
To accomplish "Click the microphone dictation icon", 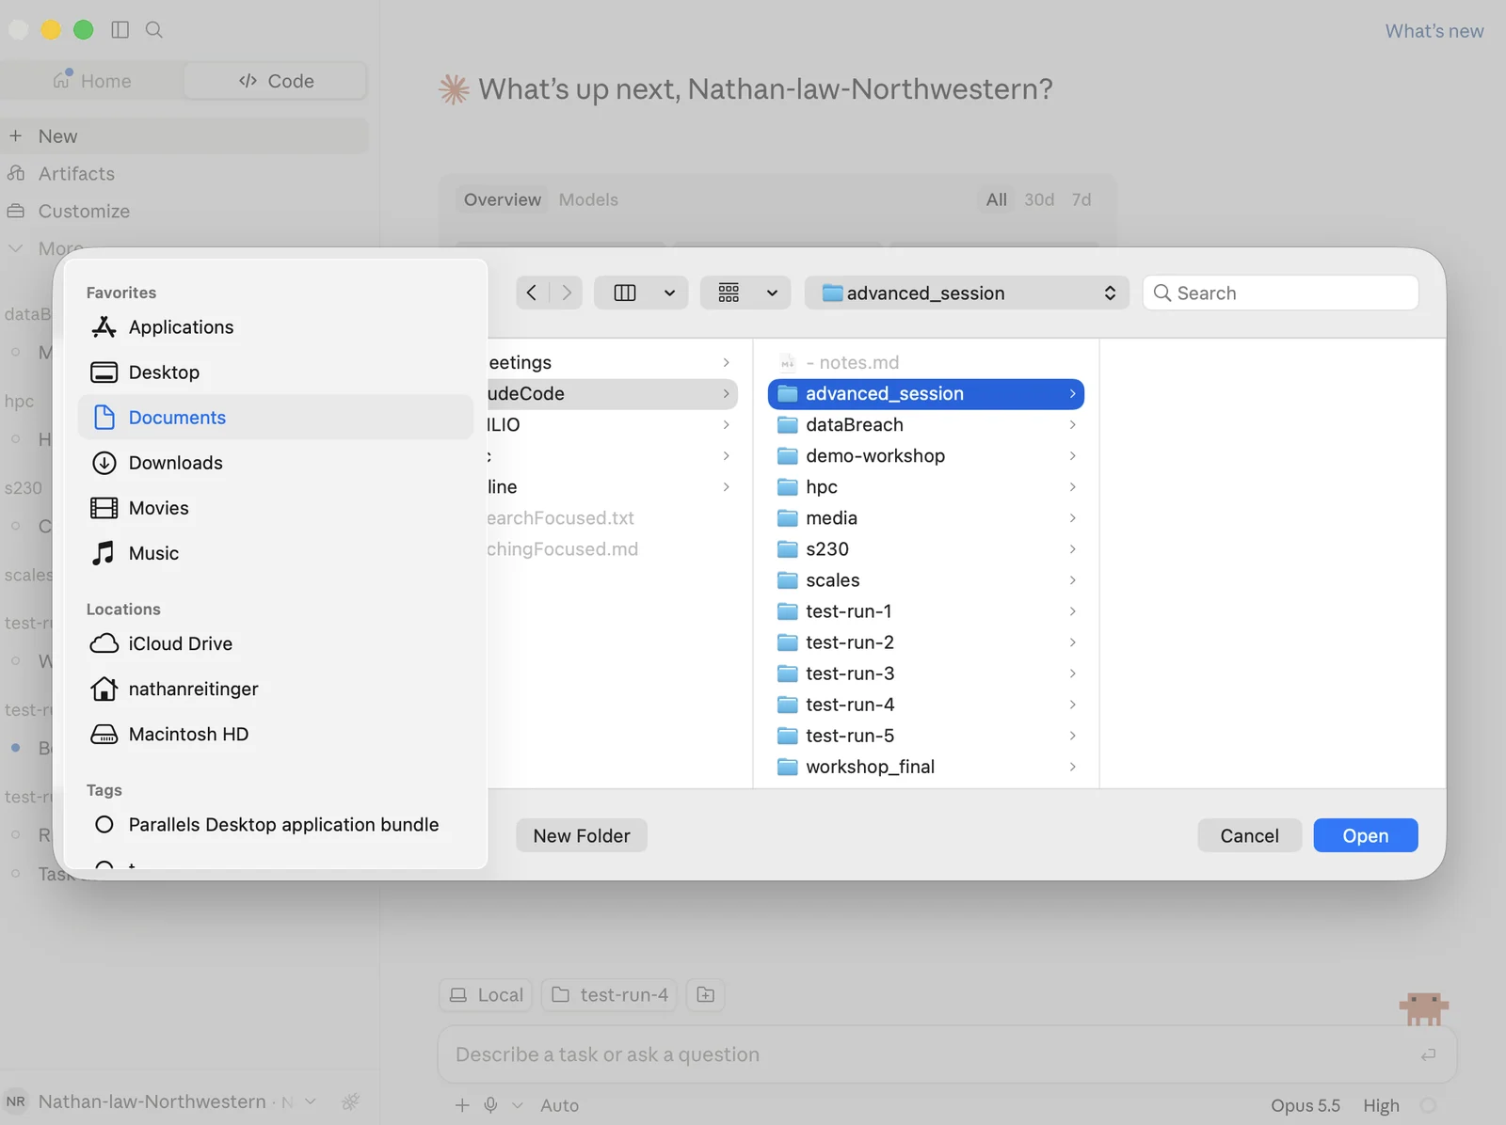I will pos(490,1105).
